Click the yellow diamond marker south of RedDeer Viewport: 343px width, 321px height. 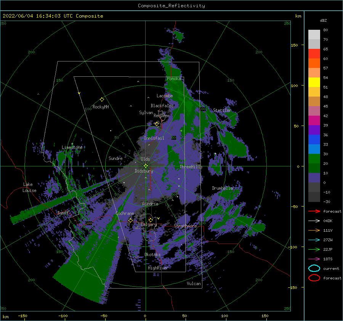pos(157,124)
